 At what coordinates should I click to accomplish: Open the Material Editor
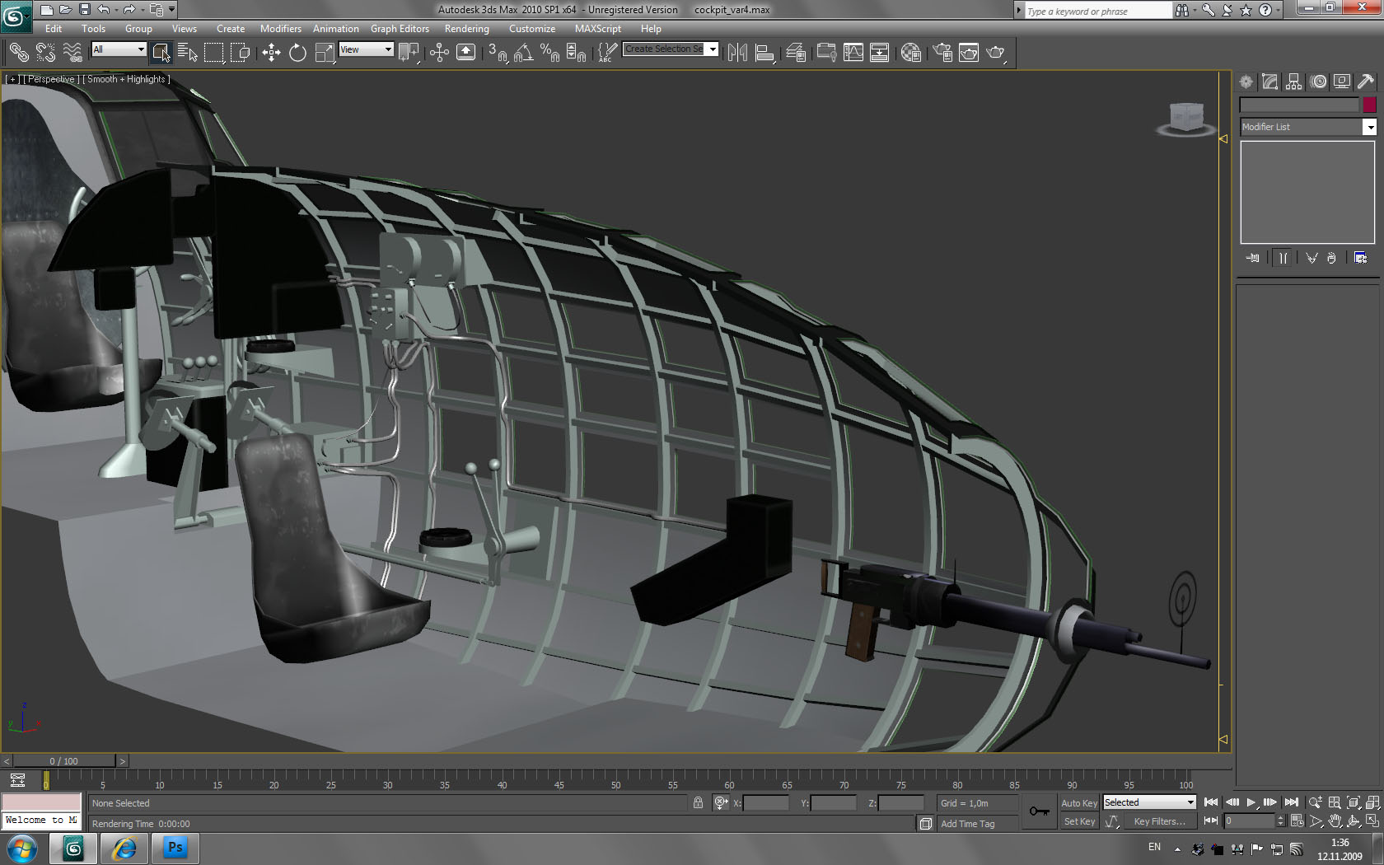tap(910, 53)
